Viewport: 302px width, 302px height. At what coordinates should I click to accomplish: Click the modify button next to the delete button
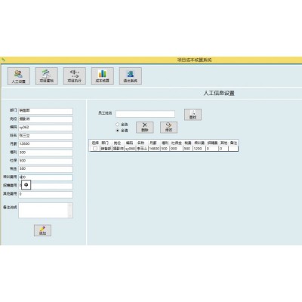click(168, 128)
